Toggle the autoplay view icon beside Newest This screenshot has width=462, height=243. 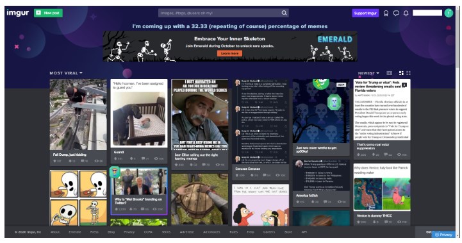pyautogui.click(x=389, y=73)
